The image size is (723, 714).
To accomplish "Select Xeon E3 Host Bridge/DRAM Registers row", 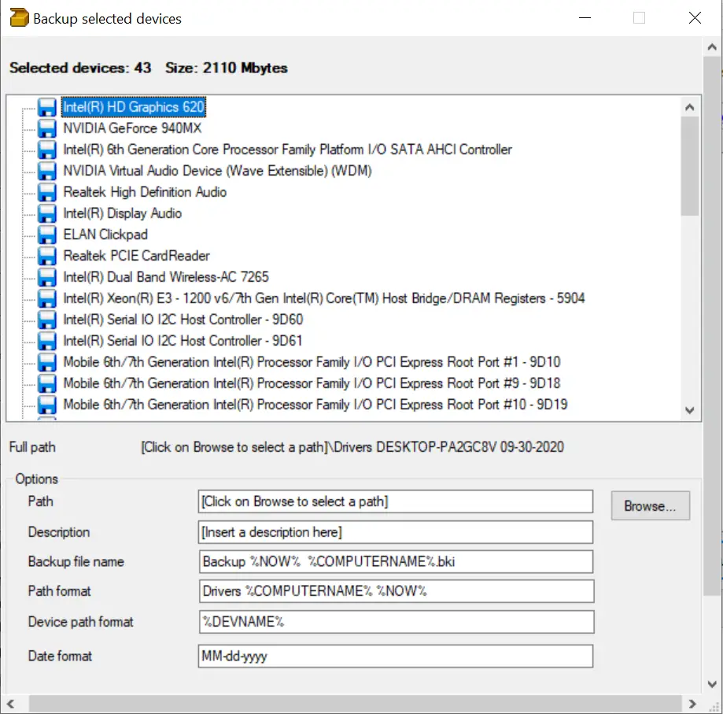I will point(323,298).
